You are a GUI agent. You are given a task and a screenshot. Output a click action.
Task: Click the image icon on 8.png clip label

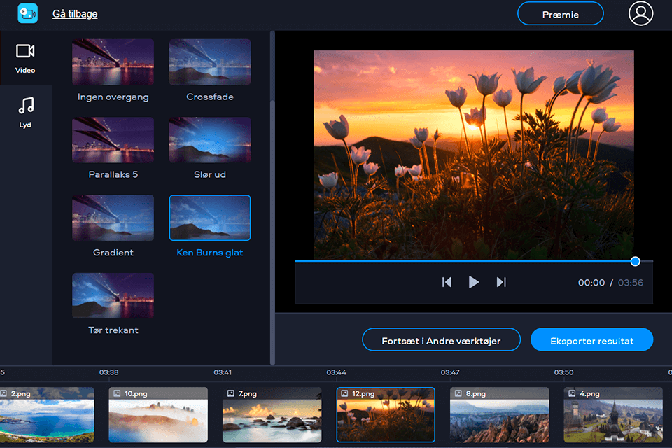(458, 393)
